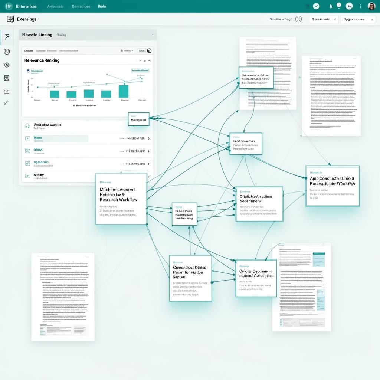Screen dimensions: 380x380
Task: Select the dashed selection box sidebar icon
Action: tap(7, 91)
